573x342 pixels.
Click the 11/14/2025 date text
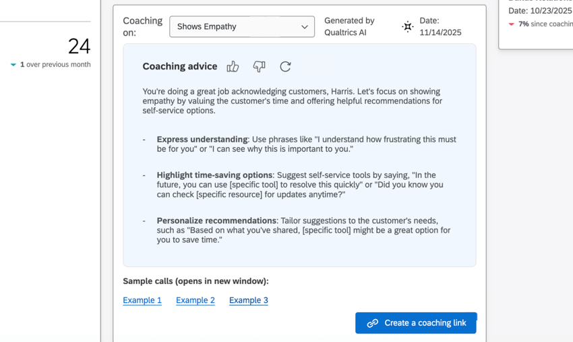(x=440, y=32)
